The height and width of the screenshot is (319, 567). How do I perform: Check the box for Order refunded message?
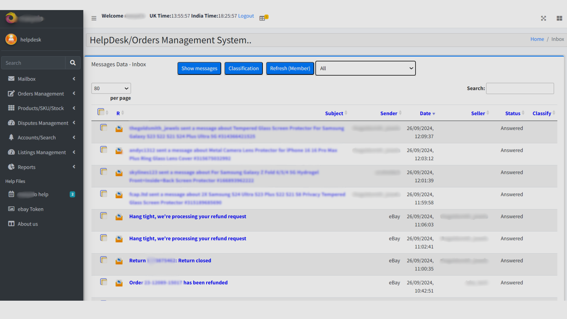[x=104, y=282]
